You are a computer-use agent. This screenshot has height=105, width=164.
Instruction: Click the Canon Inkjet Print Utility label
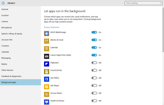click(61, 55)
